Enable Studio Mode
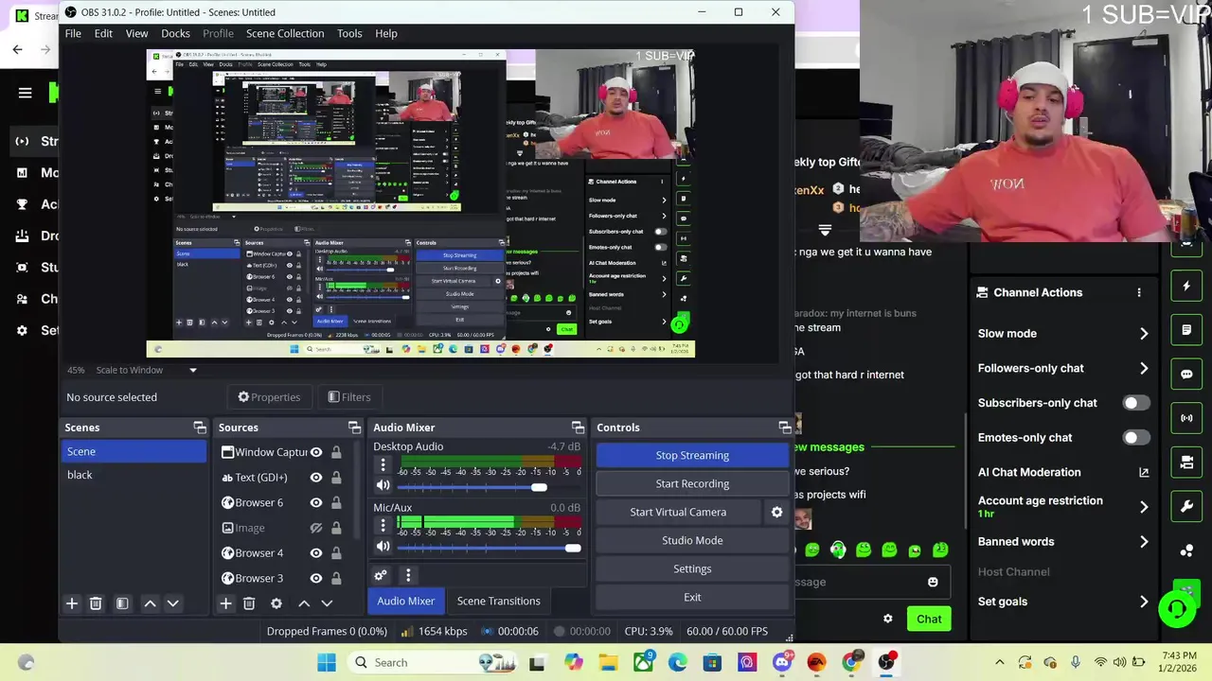The image size is (1212, 681). coord(692,540)
